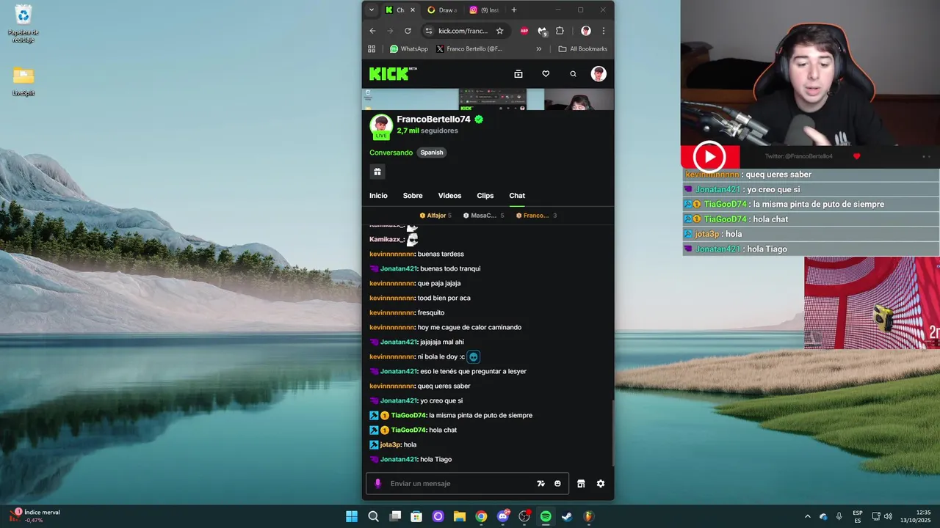The height and width of the screenshot is (528, 940).
Task: Switch to the Inicio tab
Action: [378, 196]
